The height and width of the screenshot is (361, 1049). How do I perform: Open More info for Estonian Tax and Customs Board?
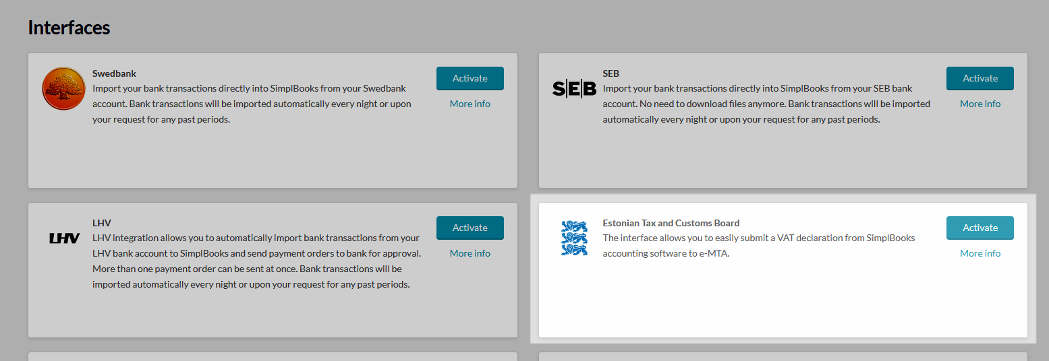(x=980, y=253)
